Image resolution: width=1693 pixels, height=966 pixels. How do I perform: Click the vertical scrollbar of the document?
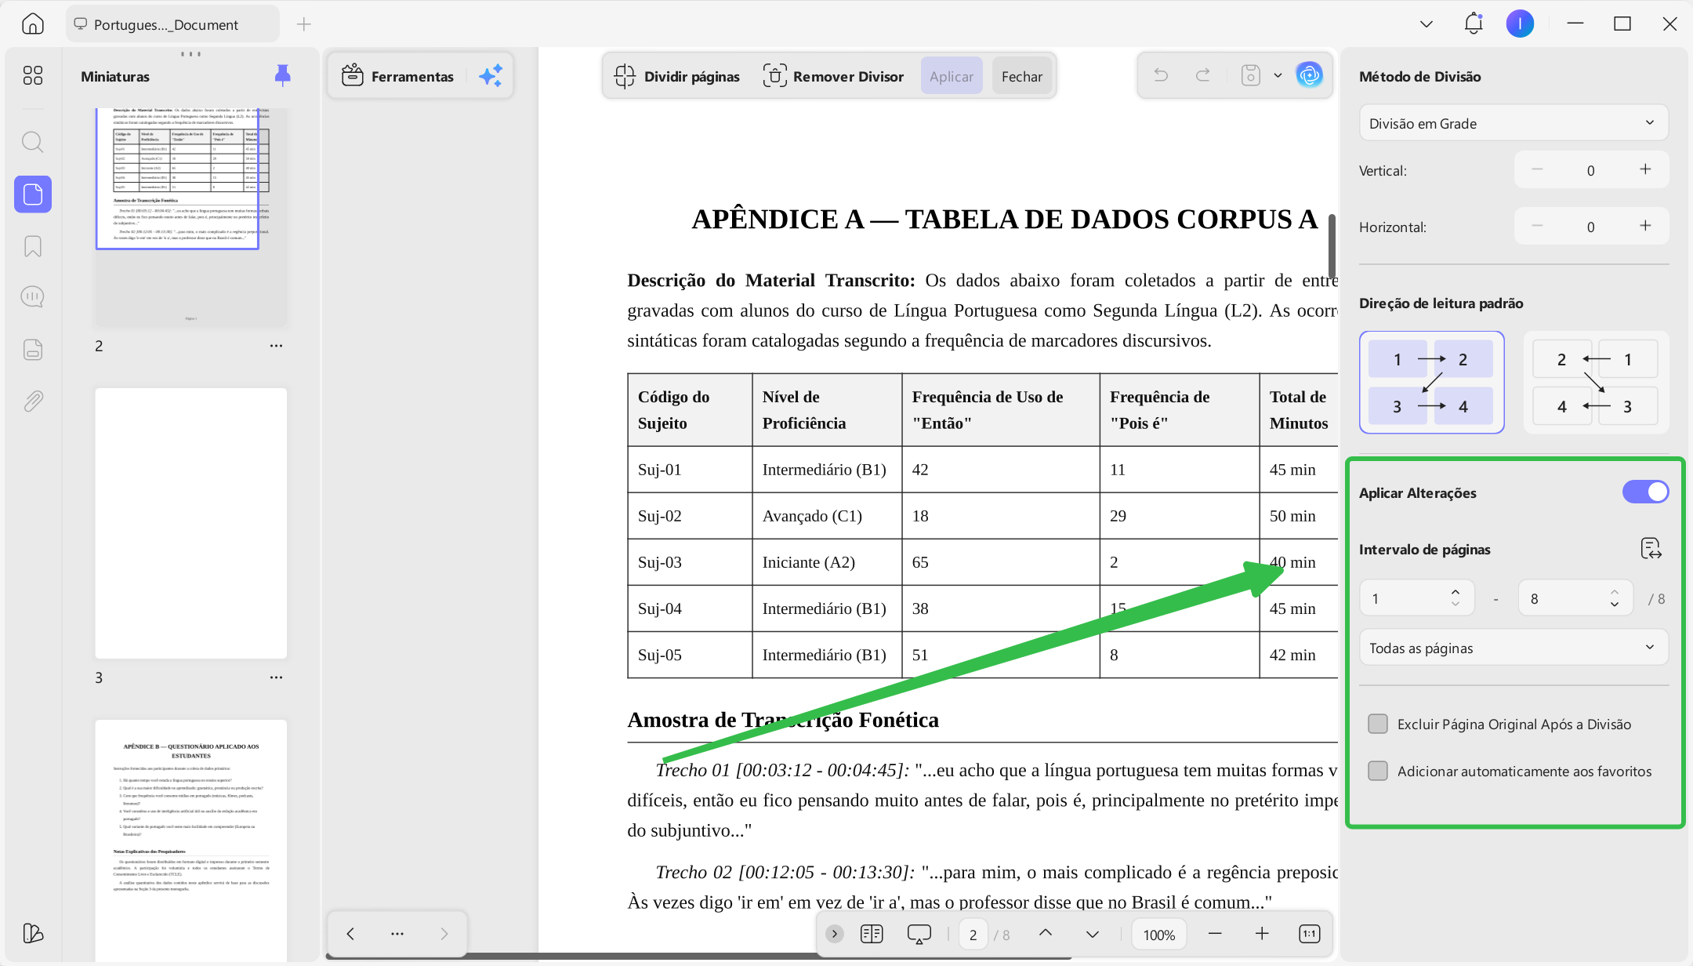1332,245
